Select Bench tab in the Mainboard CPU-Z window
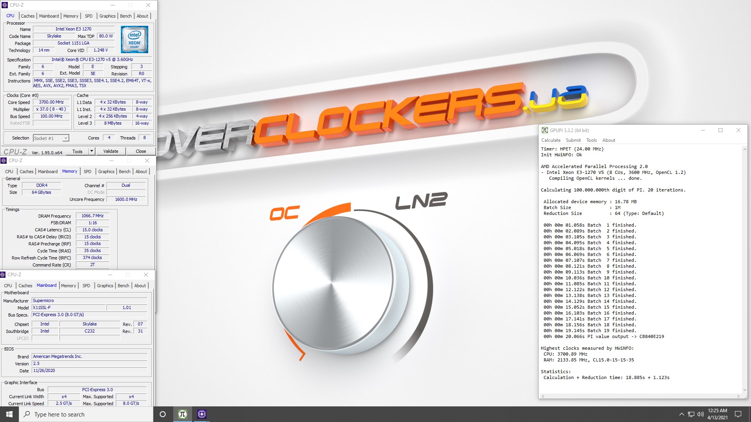The image size is (751, 422). tap(123, 286)
